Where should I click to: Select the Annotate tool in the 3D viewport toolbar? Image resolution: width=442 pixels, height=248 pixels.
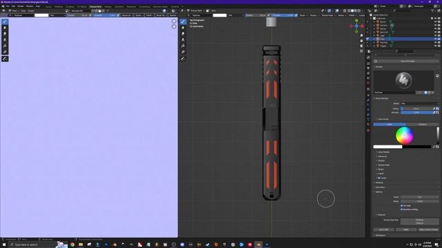(x=183, y=59)
